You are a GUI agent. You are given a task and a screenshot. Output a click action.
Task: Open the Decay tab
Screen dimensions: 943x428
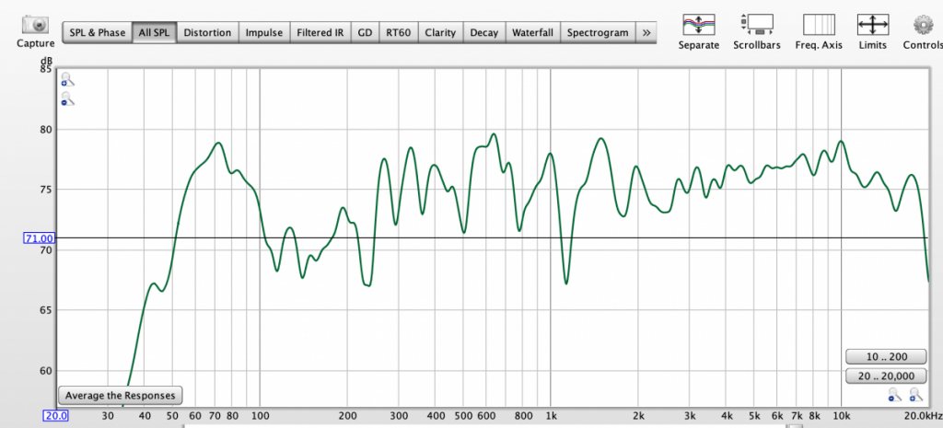[484, 32]
